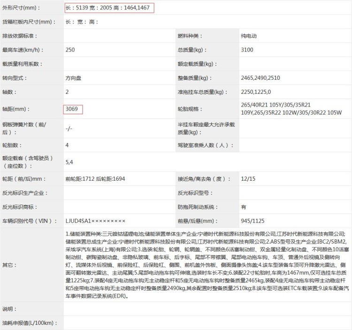Image resolution: width=352 pixels, height=330 pixels.
Task: Click the 额定载客(含驾驶员) label
Action: tap(28, 162)
